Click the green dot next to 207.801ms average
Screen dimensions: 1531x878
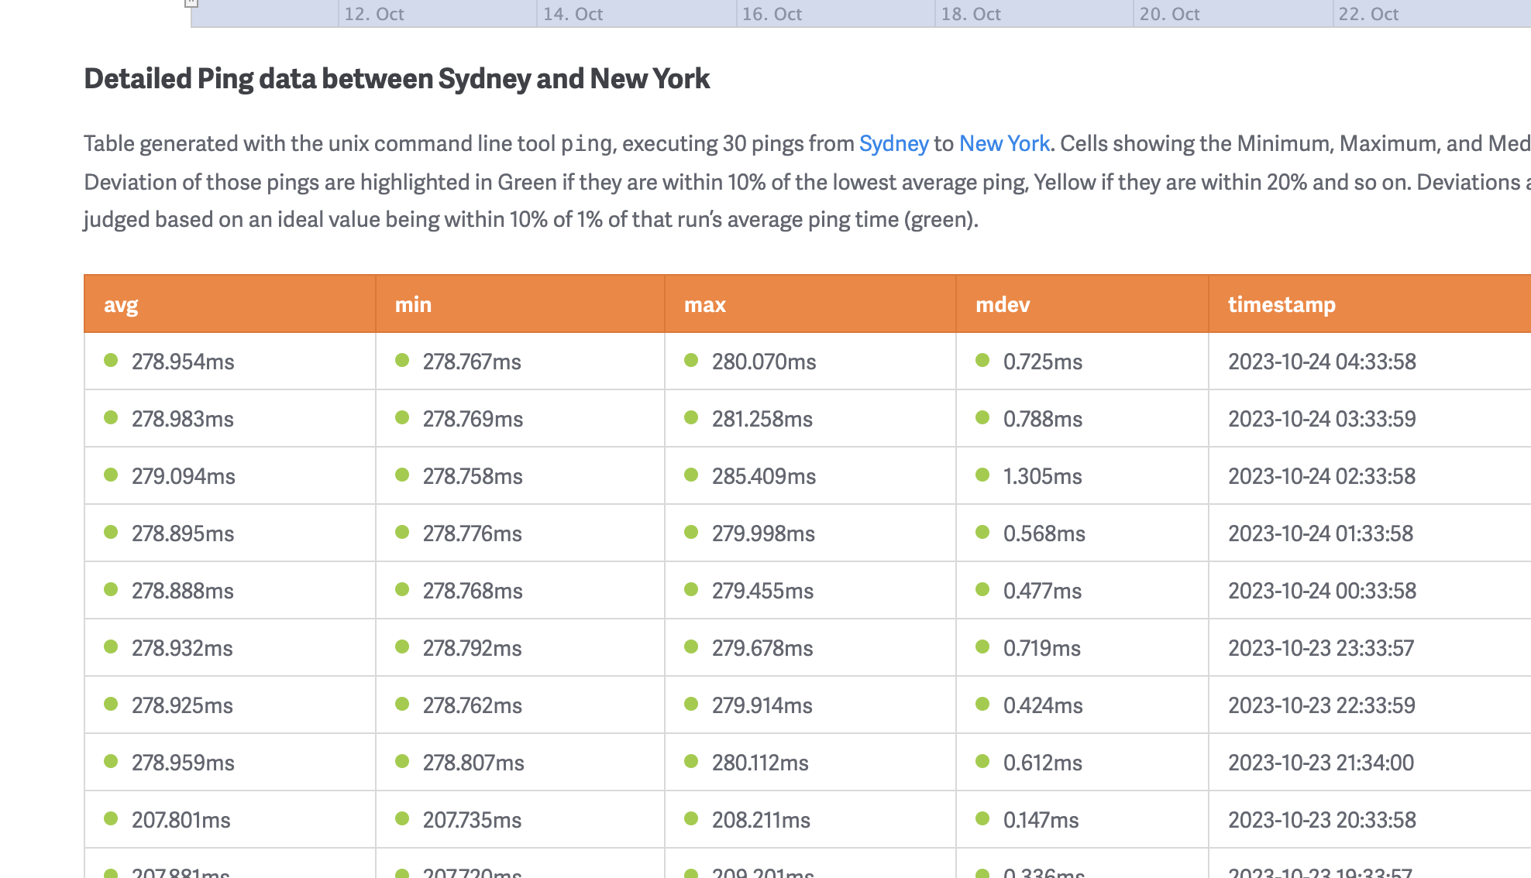point(111,818)
